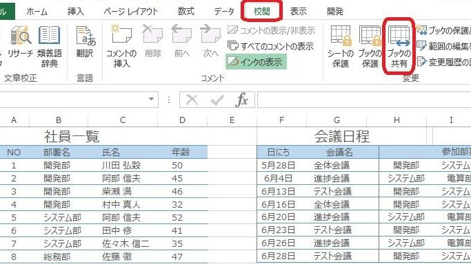
Task: Open ブックの共有 share workbook
Action: (x=399, y=46)
